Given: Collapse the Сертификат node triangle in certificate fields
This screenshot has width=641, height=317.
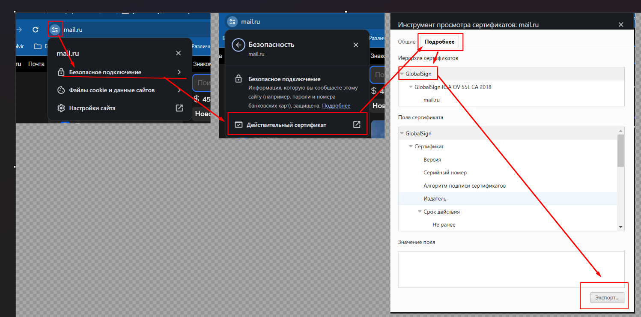Looking at the screenshot, I should point(411,147).
